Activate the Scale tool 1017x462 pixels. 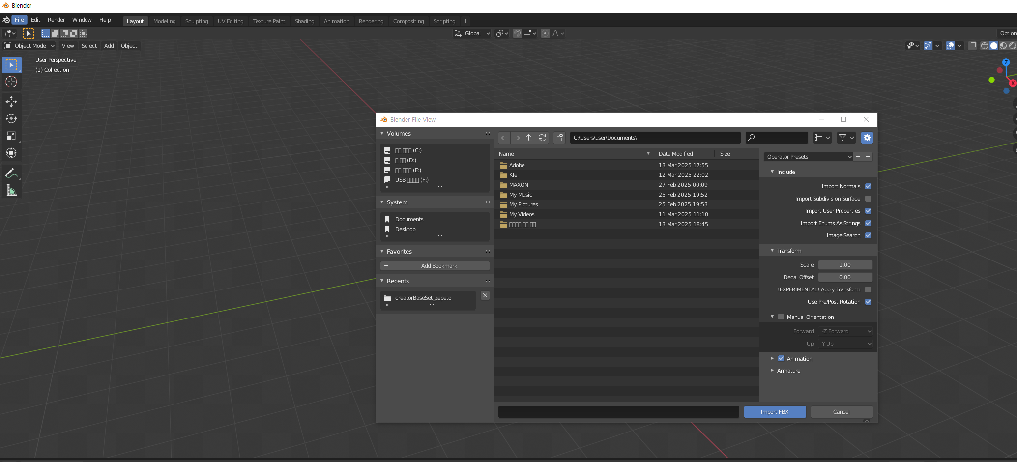[11, 136]
